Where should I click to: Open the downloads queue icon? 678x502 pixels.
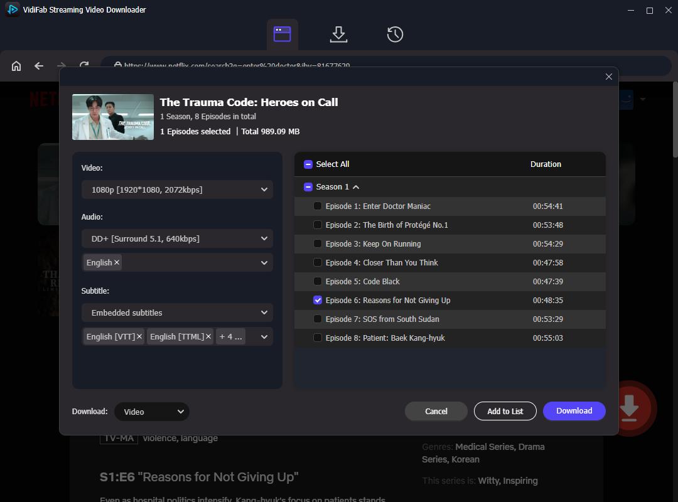[338, 34]
